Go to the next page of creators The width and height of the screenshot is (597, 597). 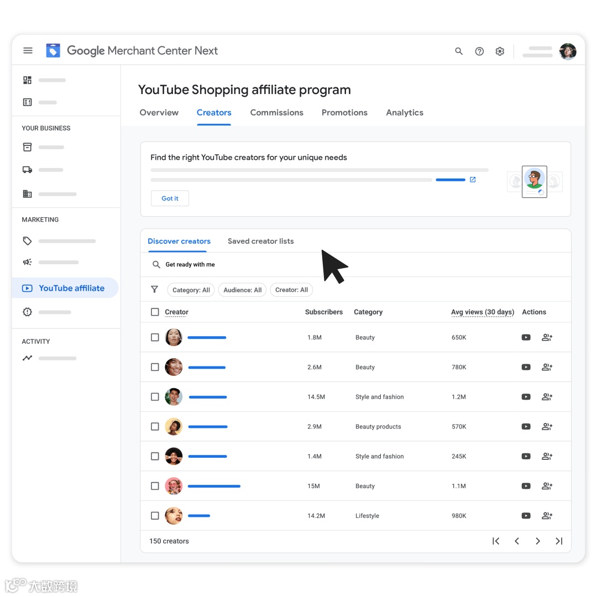538,541
